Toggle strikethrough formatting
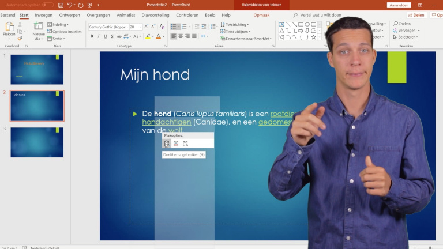The height and width of the screenshot is (249, 443). click(119, 36)
